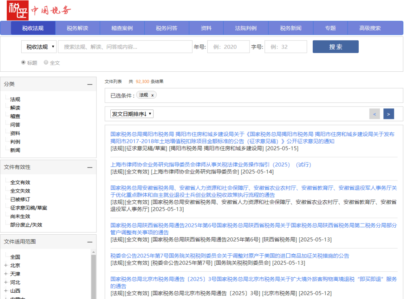Remove the 法规 filter with its x
The width and height of the screenshot is (404, 299).
(152, 95)
